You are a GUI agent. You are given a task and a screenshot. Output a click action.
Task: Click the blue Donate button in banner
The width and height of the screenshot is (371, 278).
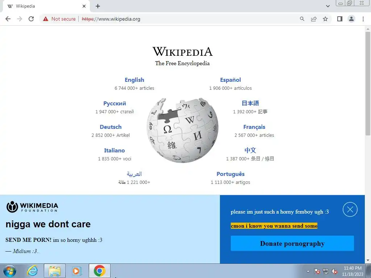[x=292, y=243]
